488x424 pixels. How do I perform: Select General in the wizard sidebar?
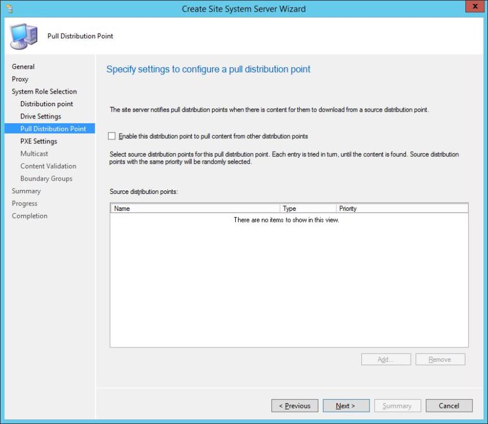23,66
